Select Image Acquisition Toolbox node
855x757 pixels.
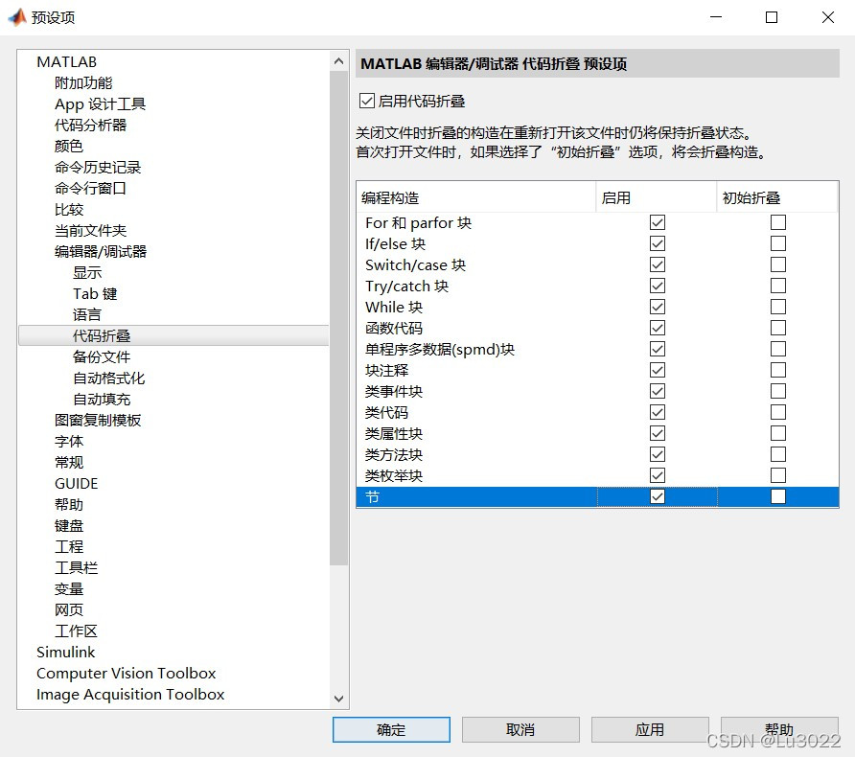tap(130, 695)
